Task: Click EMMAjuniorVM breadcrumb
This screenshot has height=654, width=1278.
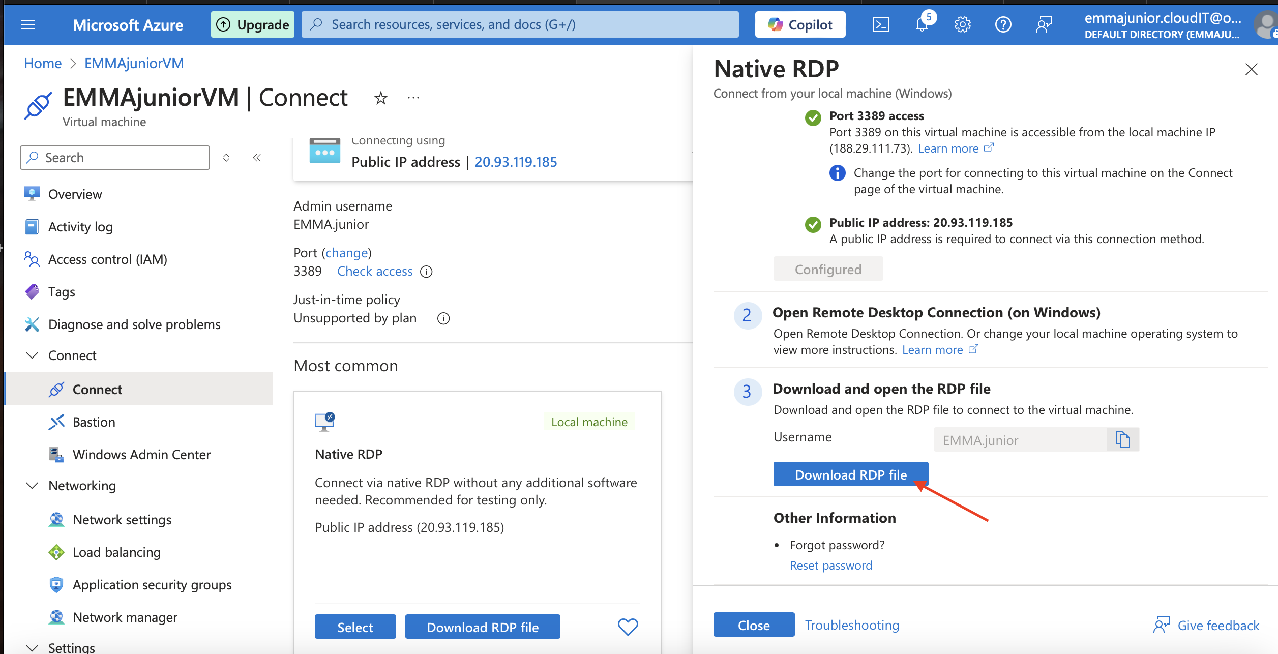Action: (134, 63)
